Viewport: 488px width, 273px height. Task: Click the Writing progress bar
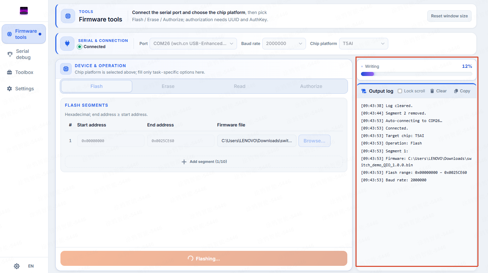(416, 74)
